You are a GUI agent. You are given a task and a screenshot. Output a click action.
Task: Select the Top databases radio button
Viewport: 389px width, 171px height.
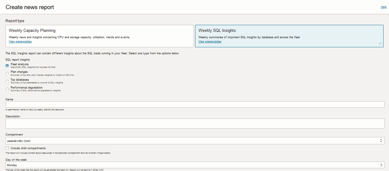point(7,81)
